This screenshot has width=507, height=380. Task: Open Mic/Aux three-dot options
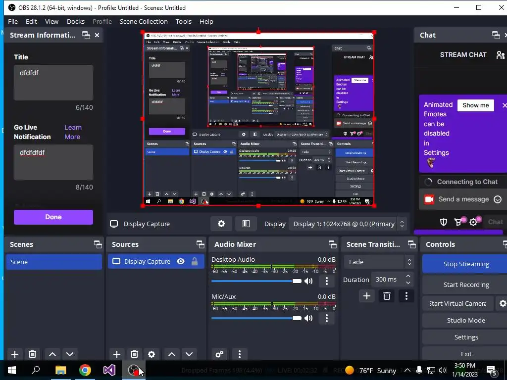click(x=327, y=318)
